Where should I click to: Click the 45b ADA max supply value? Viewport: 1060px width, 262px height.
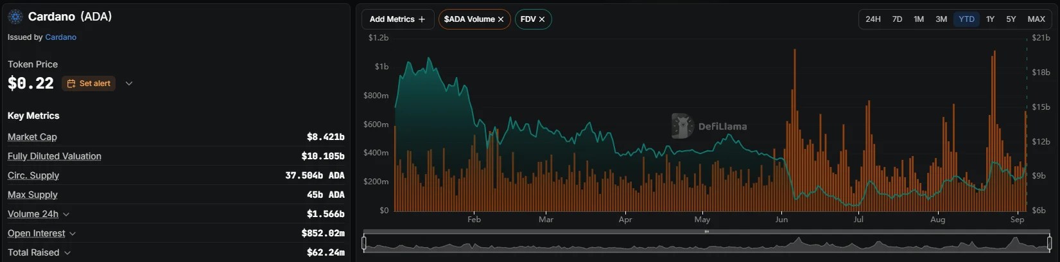326,195
